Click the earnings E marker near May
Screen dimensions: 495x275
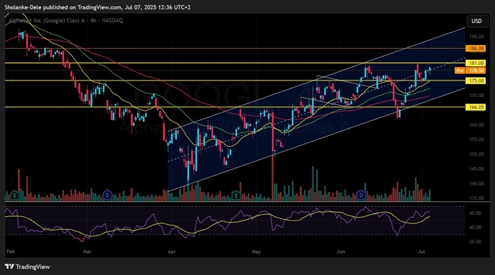pos(236,195)
